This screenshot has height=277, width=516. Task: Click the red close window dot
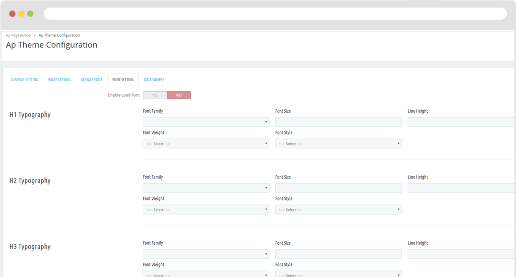[x=12, y=14]
